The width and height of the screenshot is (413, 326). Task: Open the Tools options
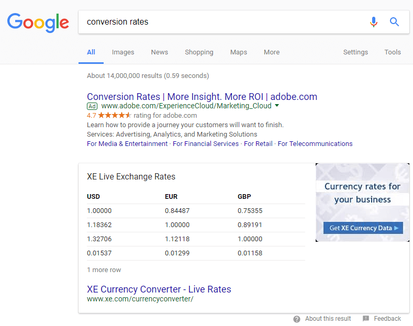pyautogui.click(x=393, y=52)
